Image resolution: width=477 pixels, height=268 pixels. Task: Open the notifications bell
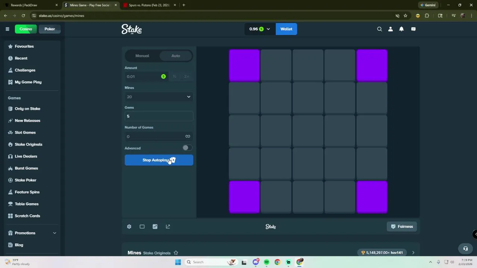(x=401, y=29)
